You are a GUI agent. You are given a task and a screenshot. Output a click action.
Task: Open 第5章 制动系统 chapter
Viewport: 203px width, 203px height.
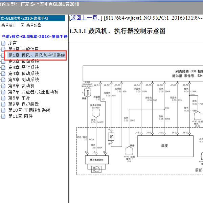[x=23, y=80]
